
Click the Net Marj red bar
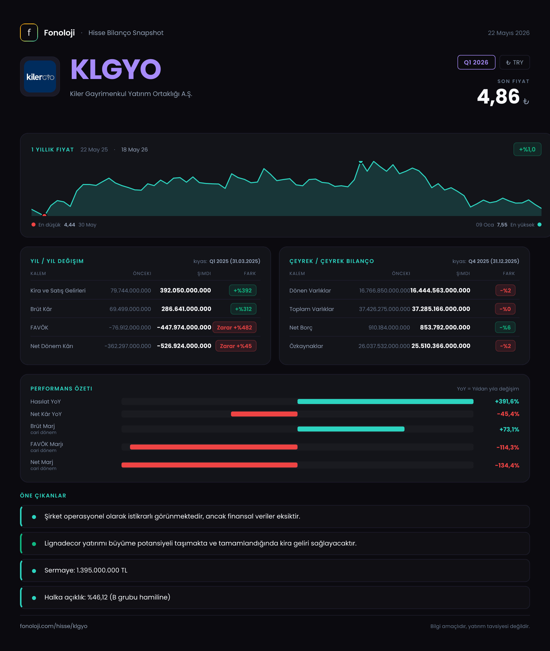(x=209, y=465)
